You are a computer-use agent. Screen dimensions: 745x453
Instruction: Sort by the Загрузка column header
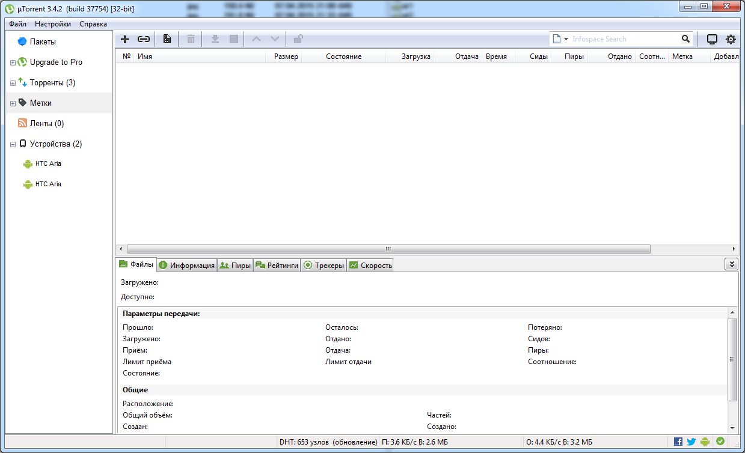(409, 56)
